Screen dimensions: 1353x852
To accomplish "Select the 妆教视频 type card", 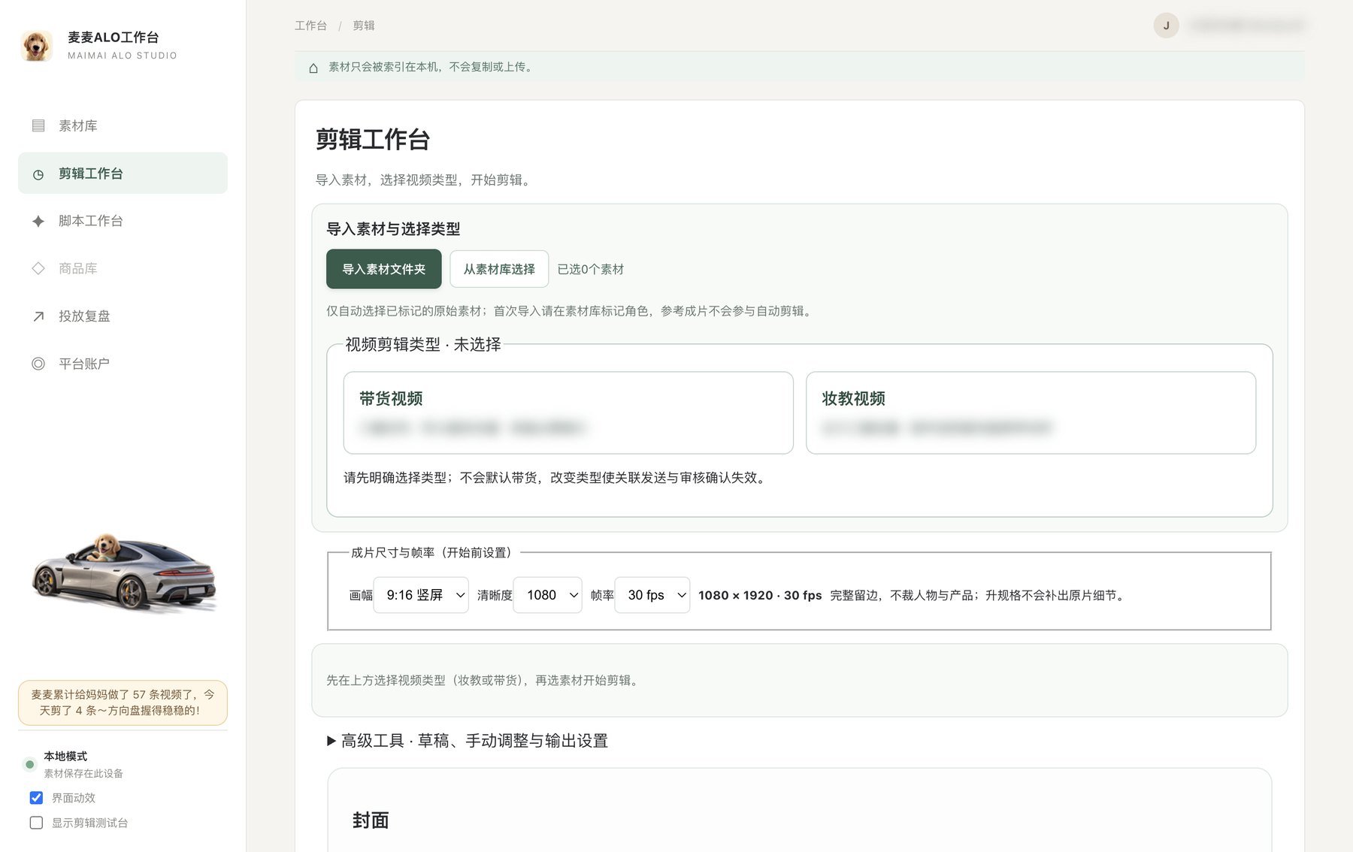I will [x=1031, y=412].
